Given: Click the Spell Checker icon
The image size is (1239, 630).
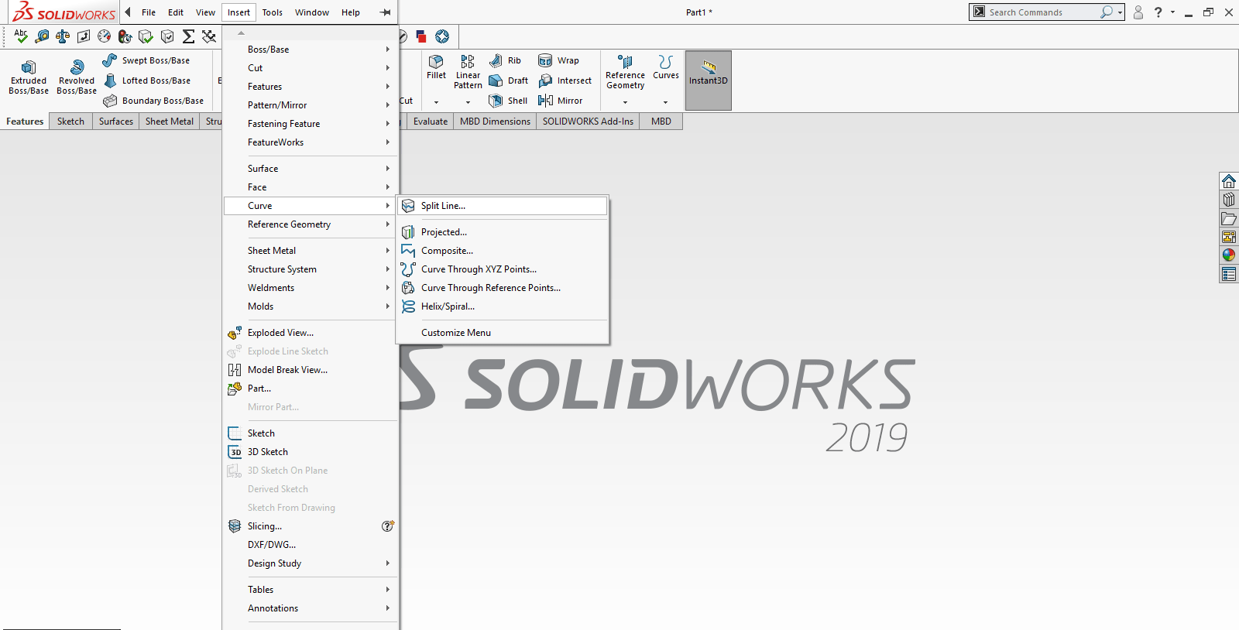Looking at the screenshot, I should point(21,36).
